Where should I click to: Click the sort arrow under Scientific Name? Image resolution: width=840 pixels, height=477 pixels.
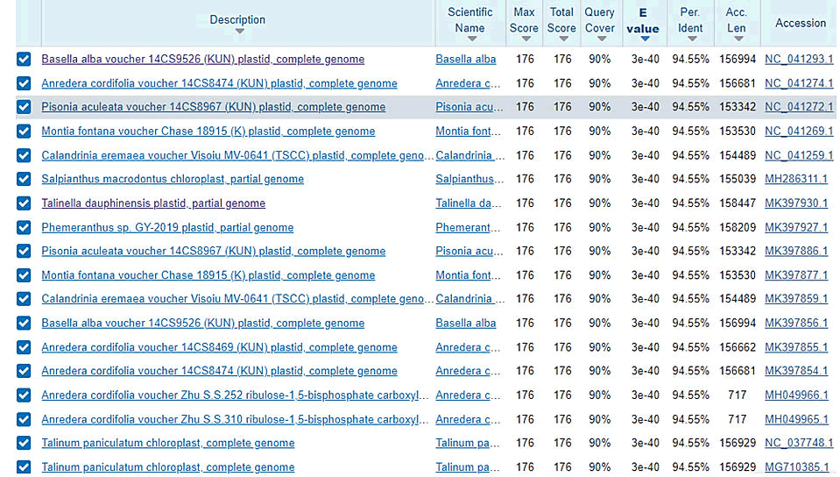click(x=470, y=39)
